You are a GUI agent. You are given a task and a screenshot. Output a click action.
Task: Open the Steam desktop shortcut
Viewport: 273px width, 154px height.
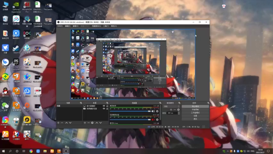(16, 49)
